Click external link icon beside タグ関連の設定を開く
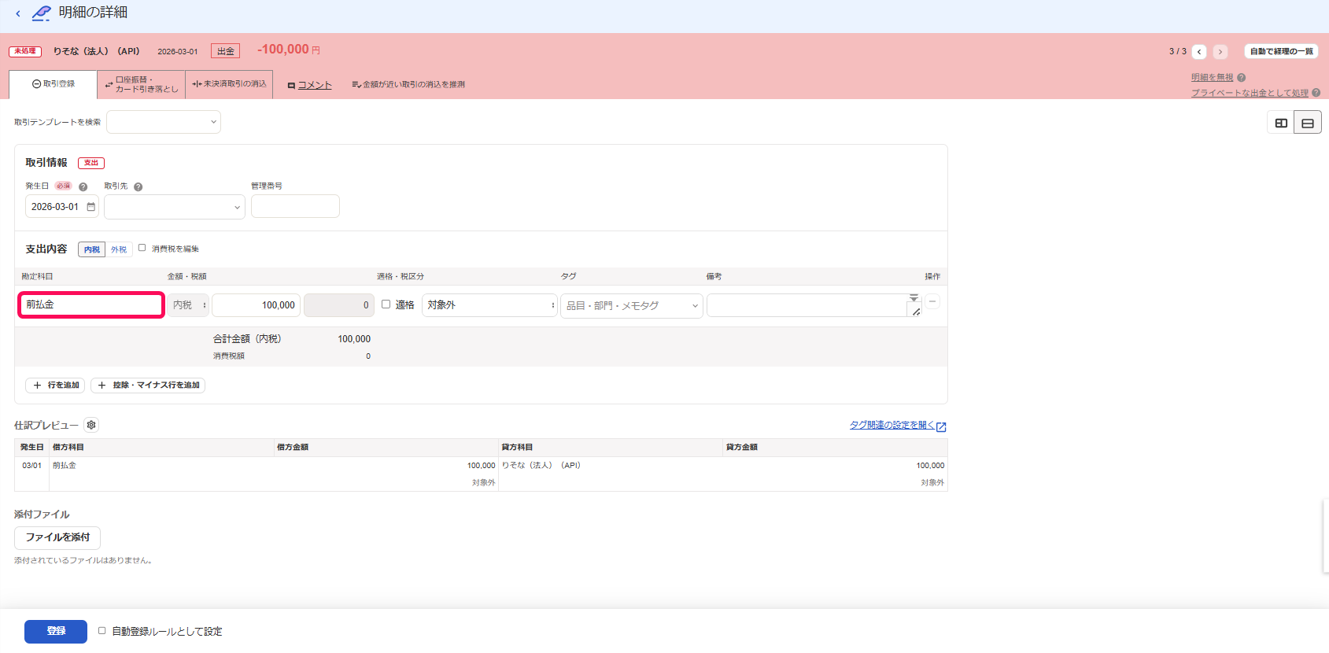1329x653 pixels. [x=941, y=426]
